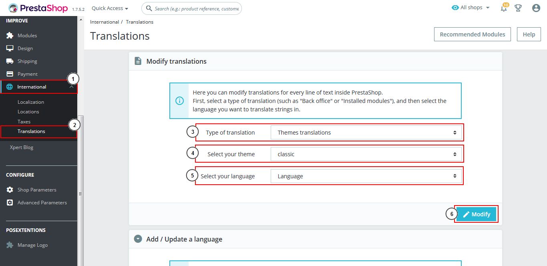Collapse the Add / Update a language section
This screenshot has height=266, width=547.
coord(138,239)
